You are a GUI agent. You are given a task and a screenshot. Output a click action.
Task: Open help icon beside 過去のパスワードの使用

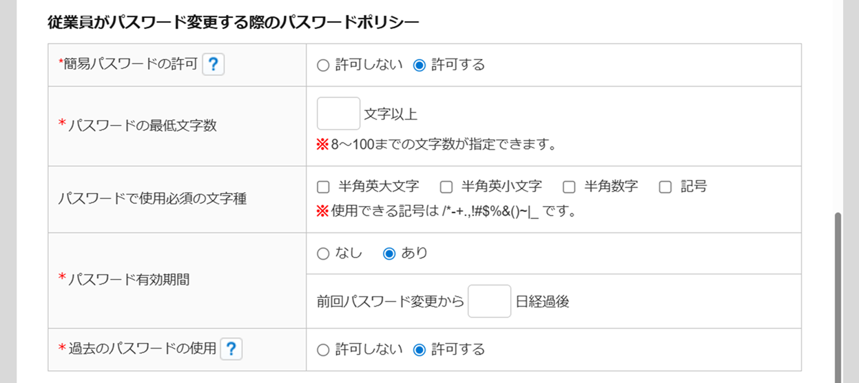[x=231, y=349]
